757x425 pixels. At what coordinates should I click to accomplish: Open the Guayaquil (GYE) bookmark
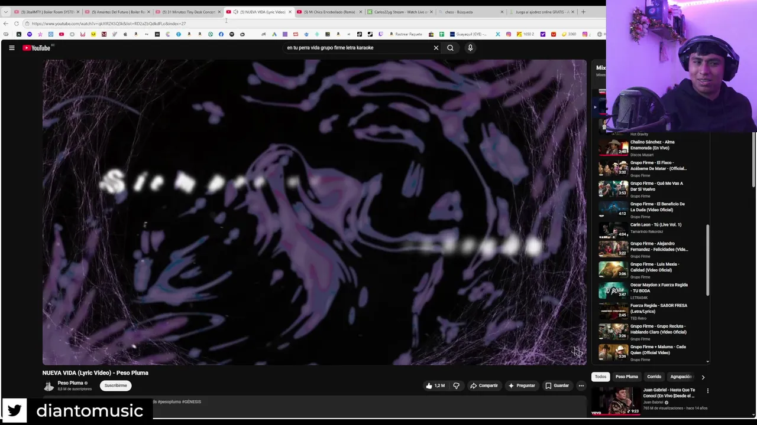click(x=468, y=34)
